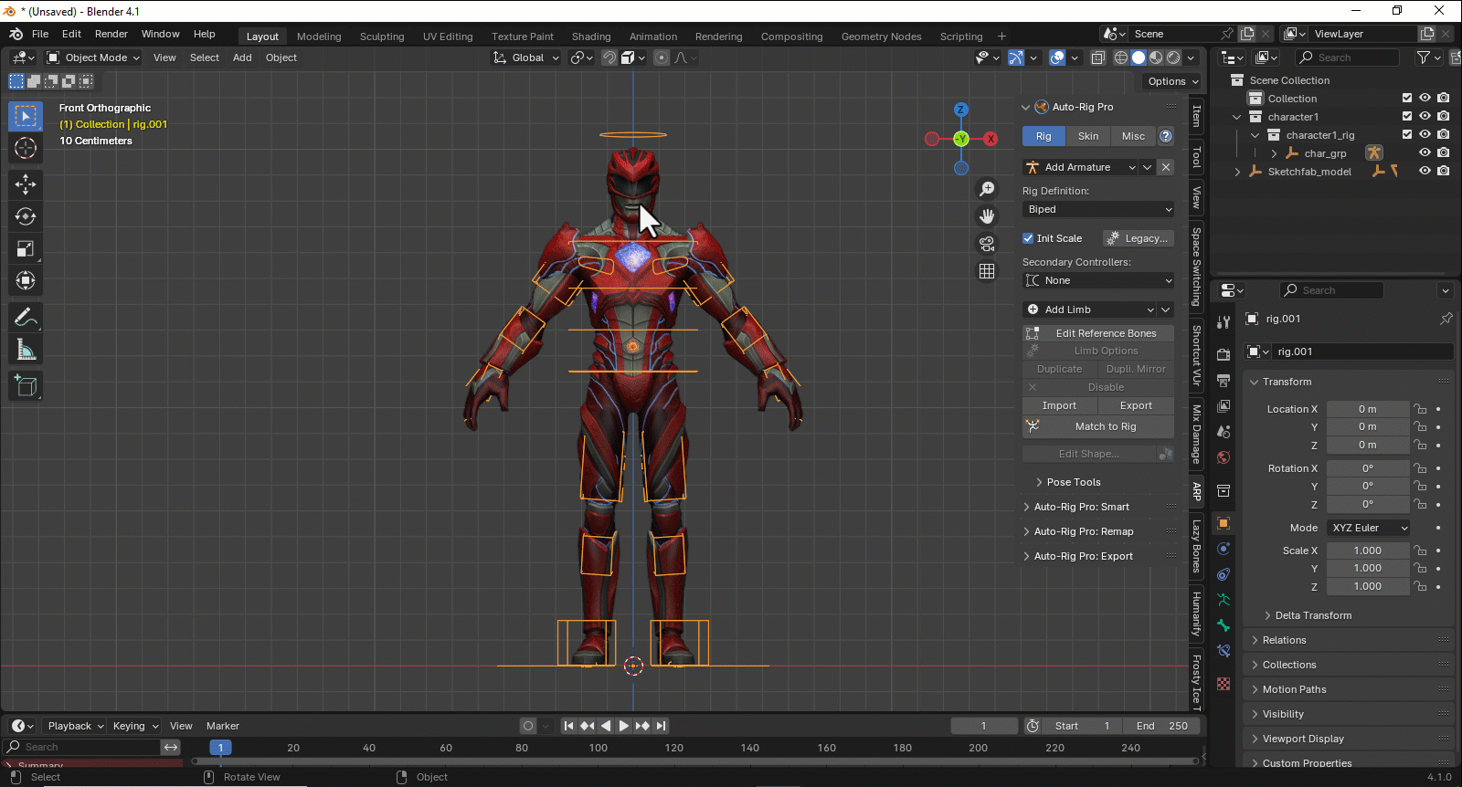Click the zoom magnifier viewport icon
Viewport: 1462px width, 787px height.
click(x=987, y=189)
